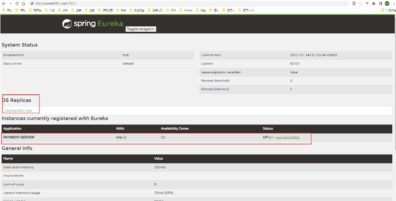396x201 pixels.
Task: Open the Chrome three-dot menu
Action: [394, 4]
